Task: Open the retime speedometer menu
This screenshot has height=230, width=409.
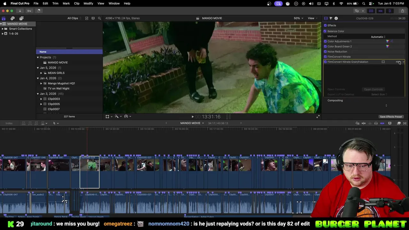Action: (127, 116)
